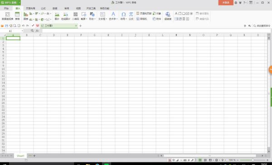272x165 pixels.
Task: Insert a hyperlink (超链接)
Action: click(168, 16)
